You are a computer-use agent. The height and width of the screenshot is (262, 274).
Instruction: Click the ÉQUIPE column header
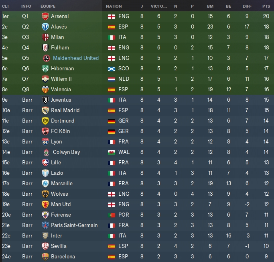click(48, 6)
